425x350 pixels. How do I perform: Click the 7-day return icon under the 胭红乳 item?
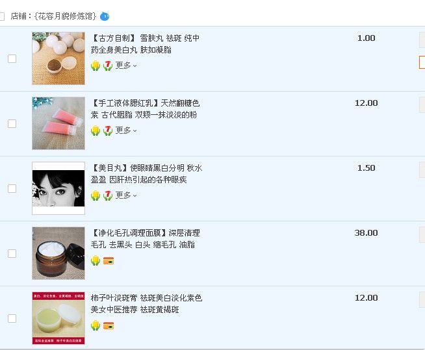pos(108,131)
